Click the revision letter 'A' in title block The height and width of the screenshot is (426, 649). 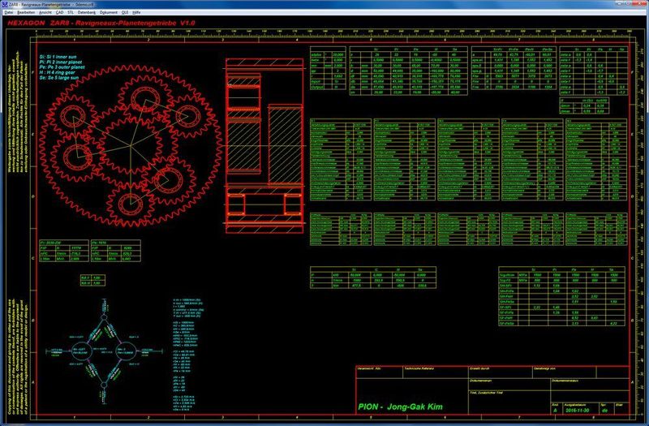tap(555, 411)
